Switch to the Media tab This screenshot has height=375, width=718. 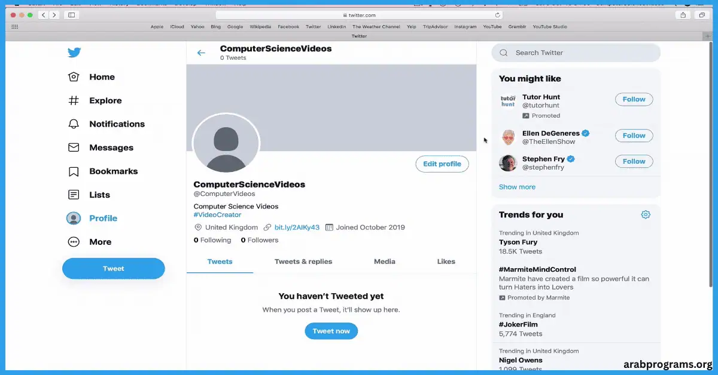385,262
